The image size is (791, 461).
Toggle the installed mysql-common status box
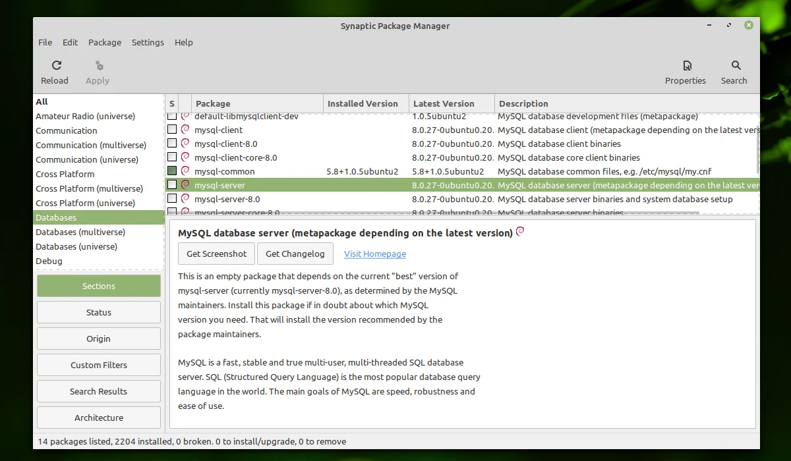click(172, 171)
